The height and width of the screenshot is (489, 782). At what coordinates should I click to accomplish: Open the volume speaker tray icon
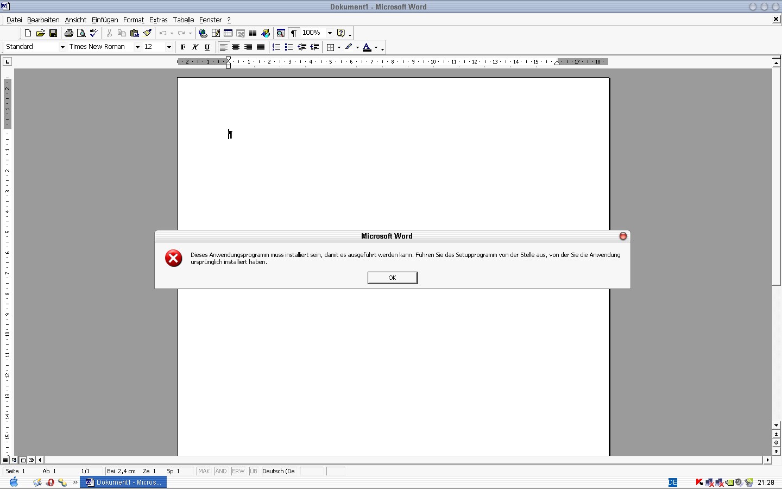pos(739,482)
